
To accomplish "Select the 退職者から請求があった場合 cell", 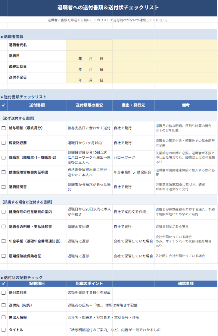I will tap(89, 187).
